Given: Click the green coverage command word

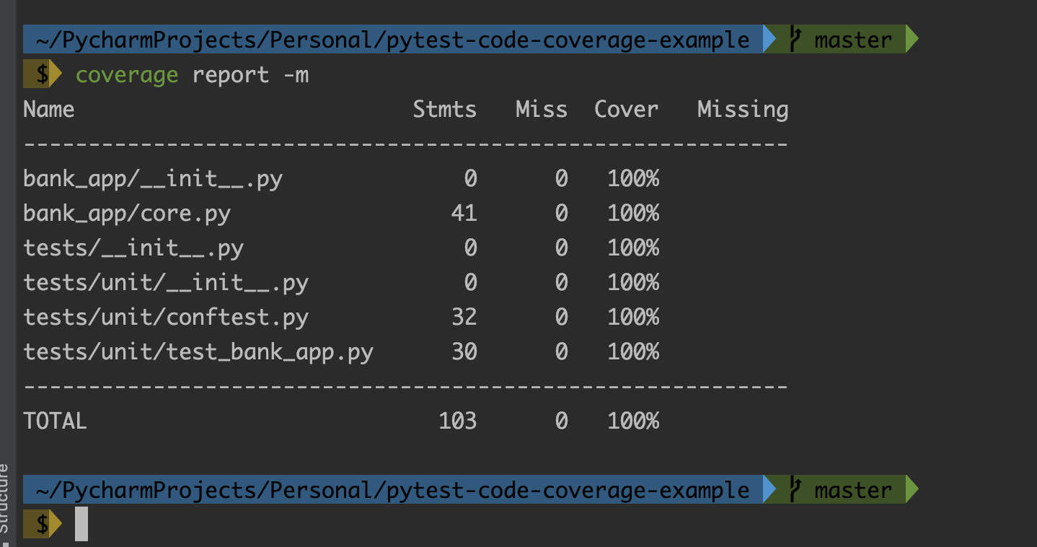Looking at the screenshot, I should (127, 74).
